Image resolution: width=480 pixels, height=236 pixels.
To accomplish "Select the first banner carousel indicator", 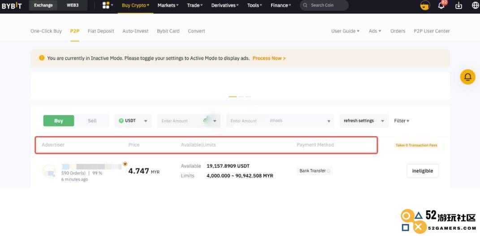I will click(232, 97).
